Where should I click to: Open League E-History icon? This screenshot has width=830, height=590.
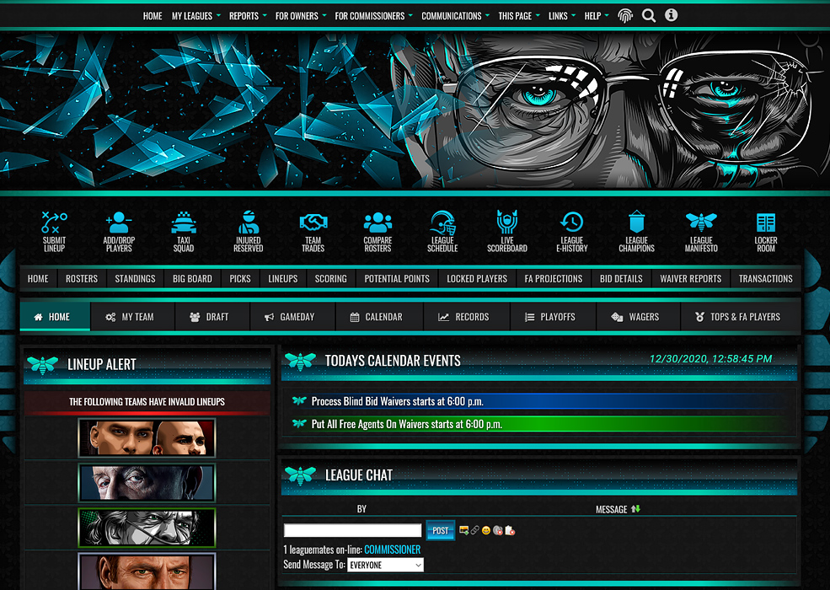571,232
